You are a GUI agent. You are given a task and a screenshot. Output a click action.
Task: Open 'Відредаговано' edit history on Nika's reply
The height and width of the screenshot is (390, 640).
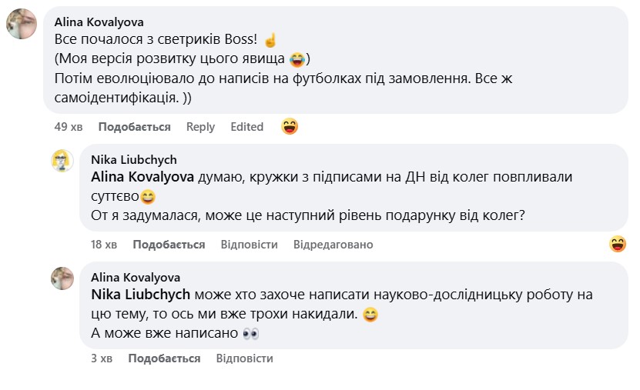click(x=333, y=245)
